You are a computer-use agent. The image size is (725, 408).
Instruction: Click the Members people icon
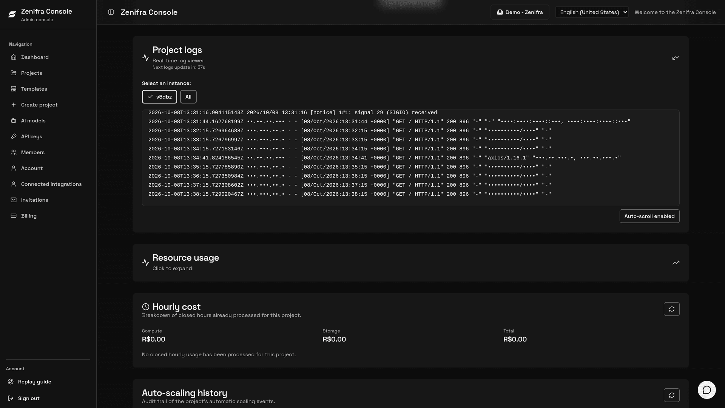(14, 152)
